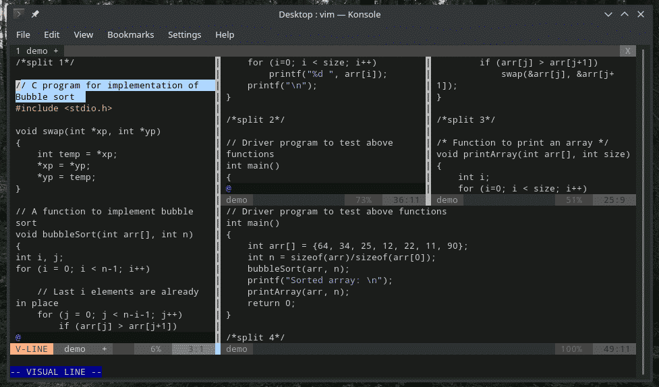Open the View menu
The width and height of the screenshot is (659, 387).
(x=83, y=35)
